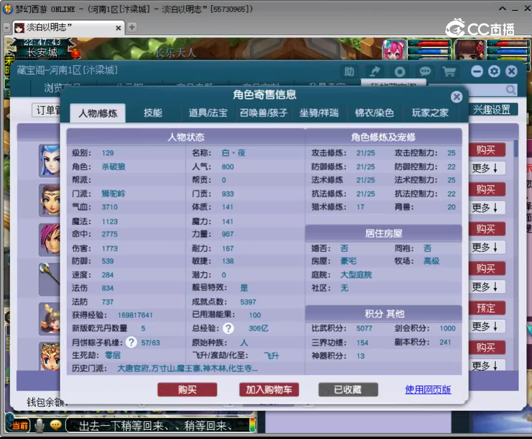Expand 更多 below the 预定 button
Image resolution: width=532 pixels, height=439 pixels.
tap(486, 326)
